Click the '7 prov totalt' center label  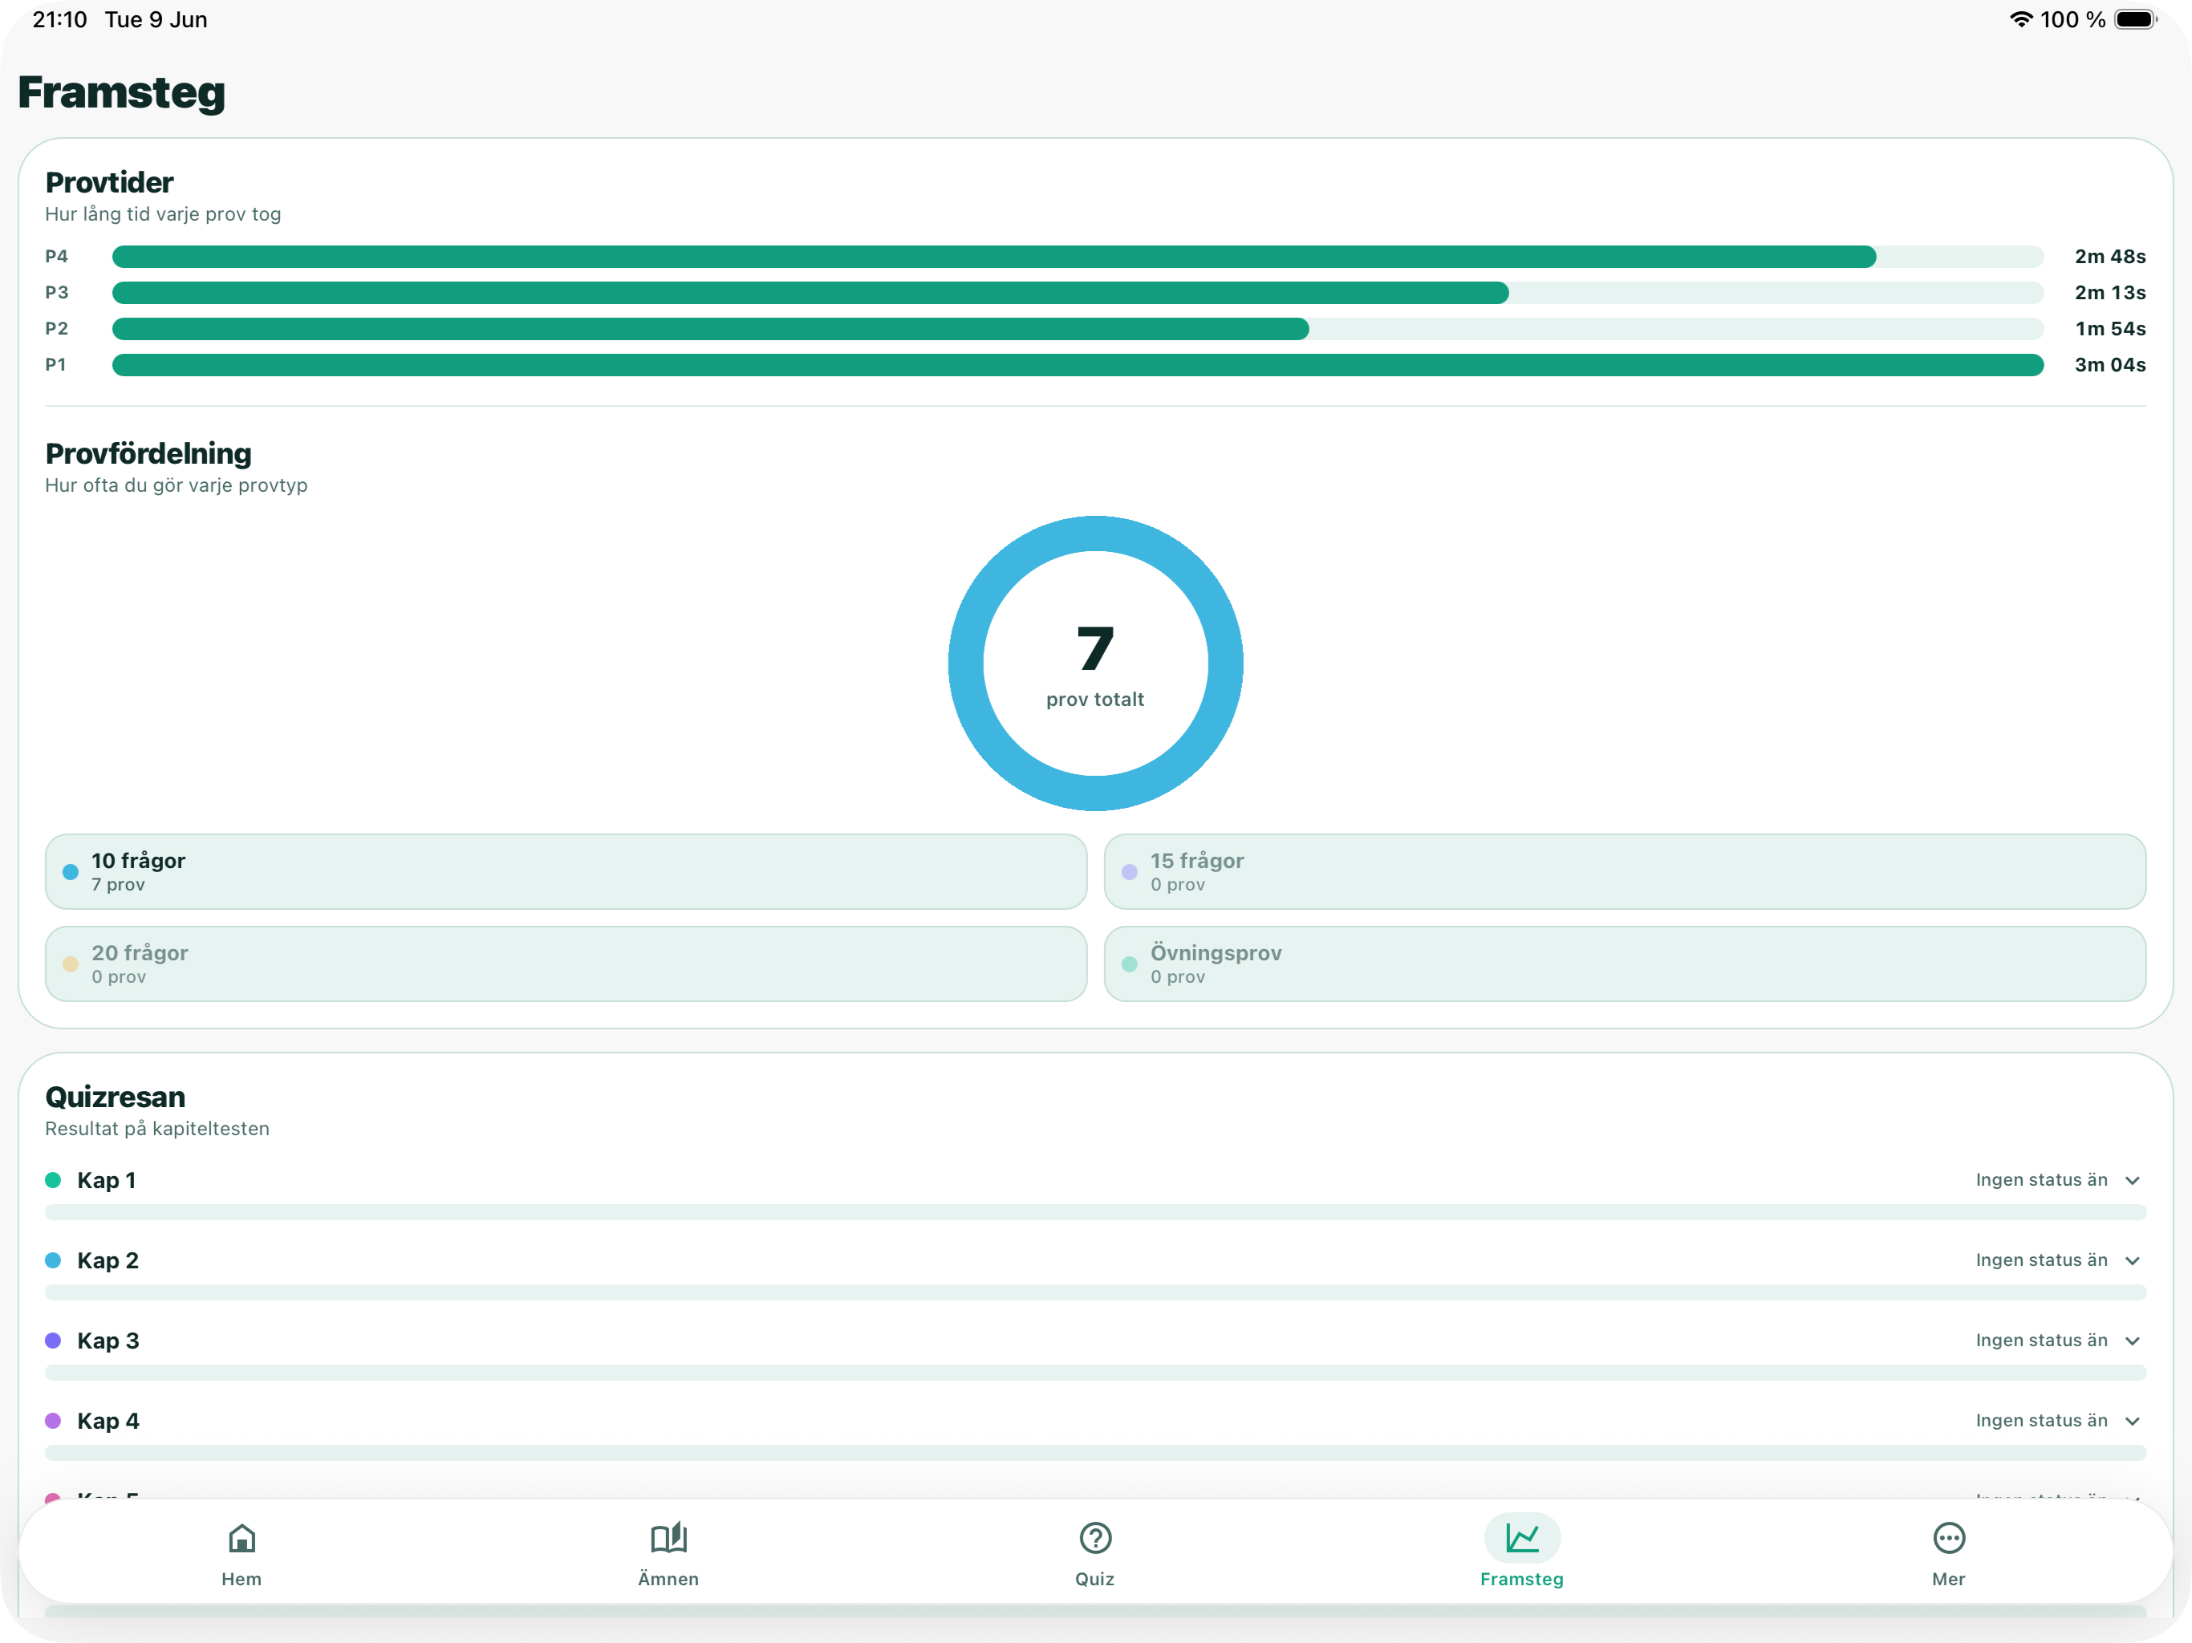pyautogui.click(x=1095, y=665)
